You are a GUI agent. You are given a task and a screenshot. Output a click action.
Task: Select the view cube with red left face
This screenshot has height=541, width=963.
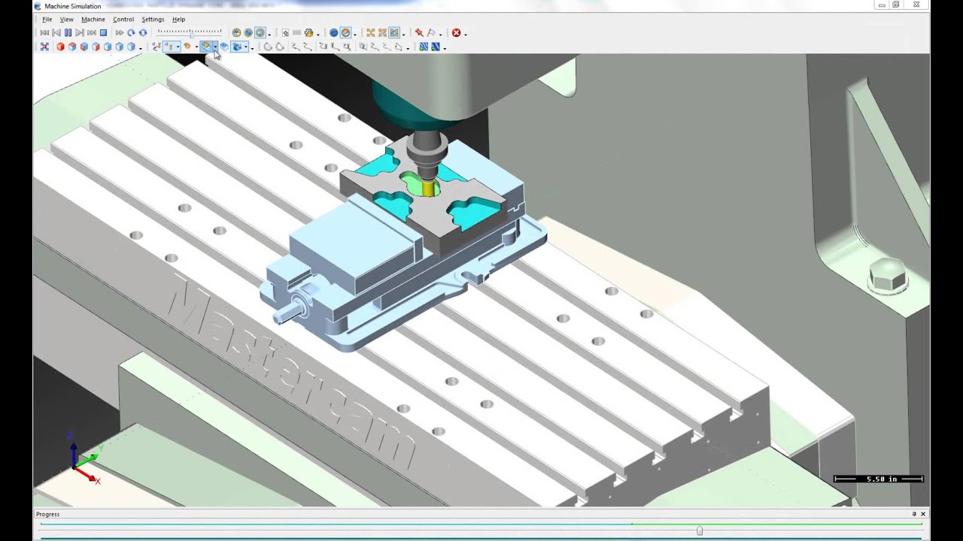tap(84, 47)
